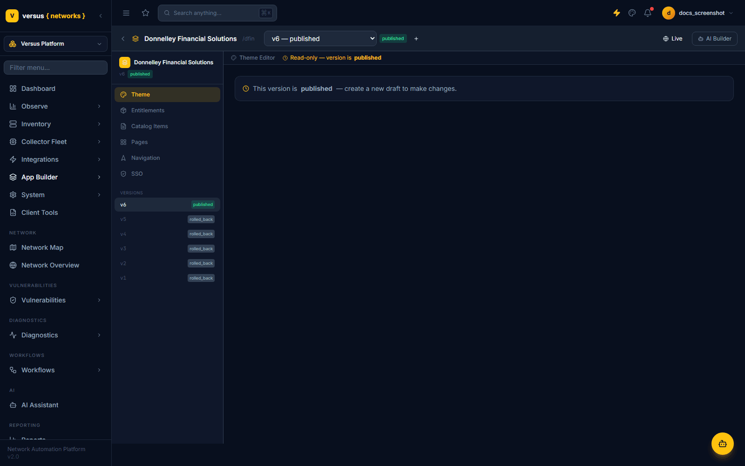
Task: Expand the Inventory menu
Action: [x=55, y=124]
